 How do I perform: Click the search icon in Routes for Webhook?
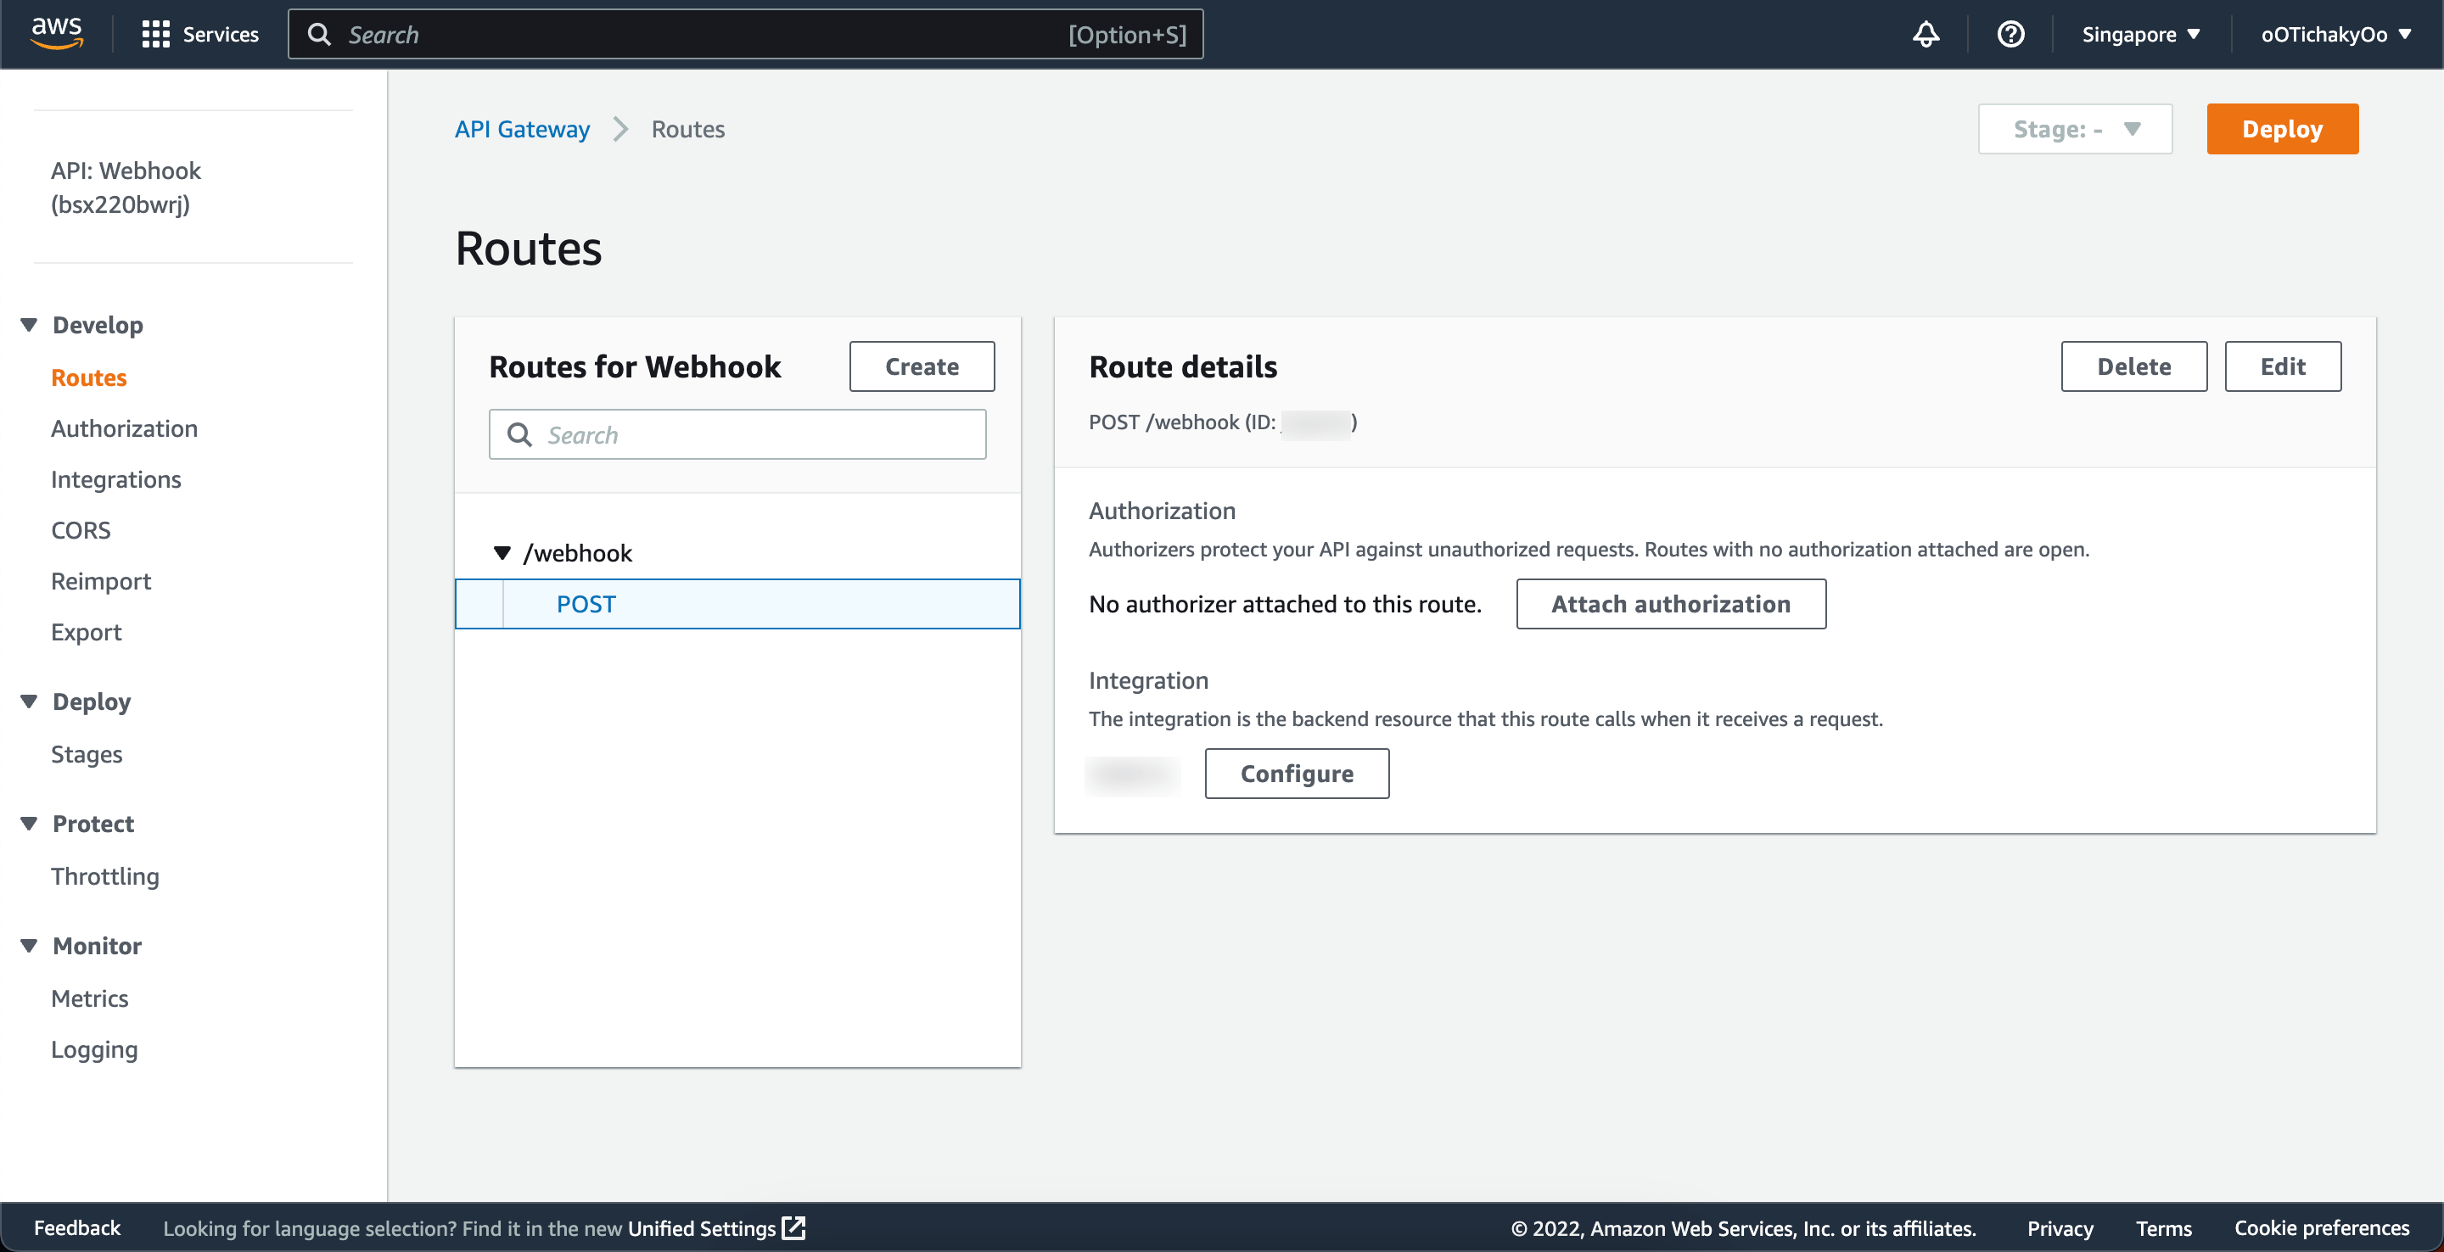(520, 434)
